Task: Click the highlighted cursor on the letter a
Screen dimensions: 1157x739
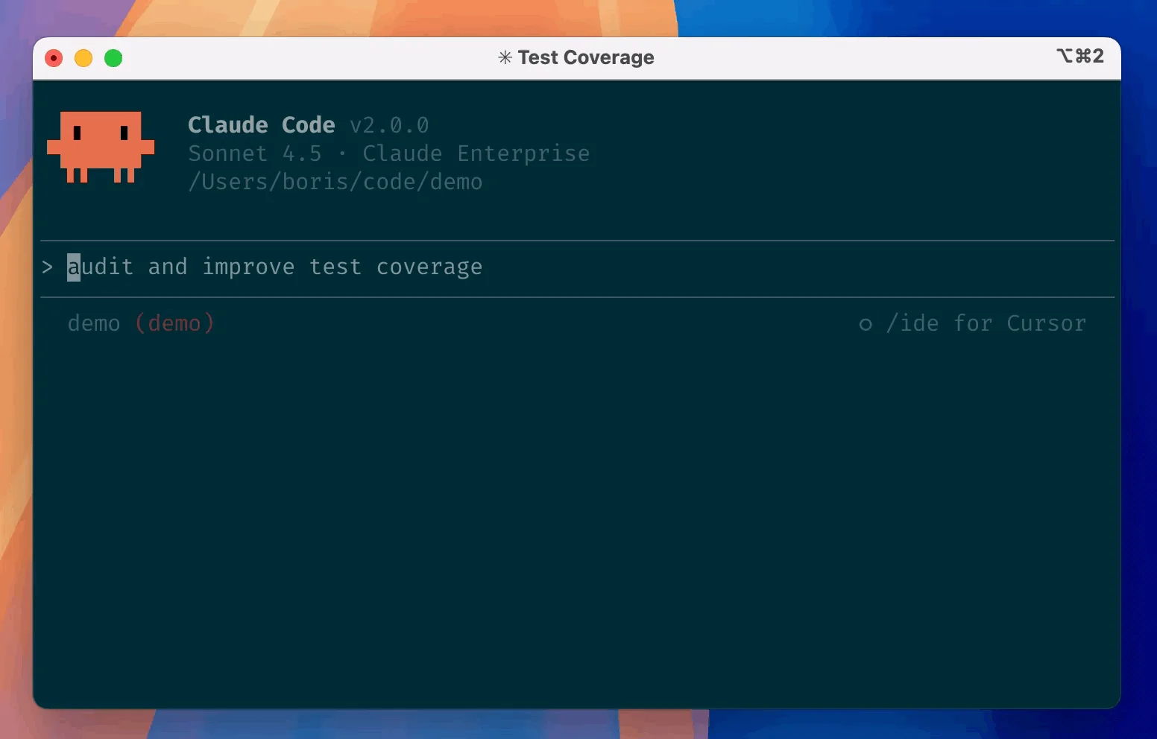Action: 74,267
